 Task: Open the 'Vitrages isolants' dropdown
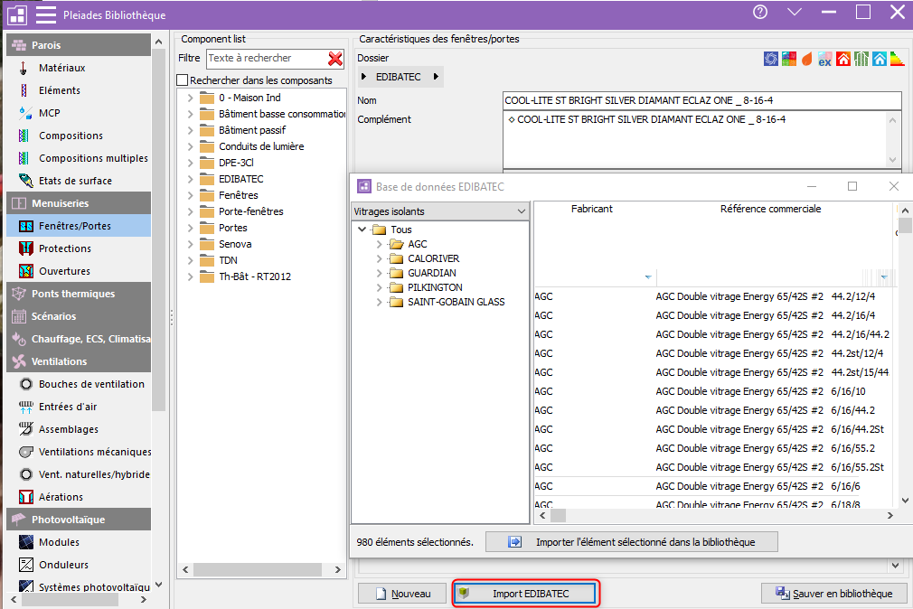[x=520, y=211]
